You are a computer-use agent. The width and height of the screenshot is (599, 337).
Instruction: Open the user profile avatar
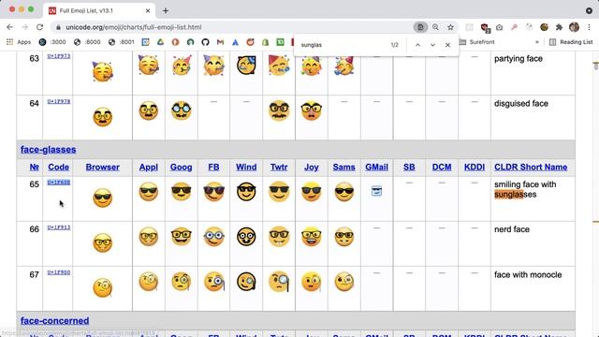(x=574, y=27)
